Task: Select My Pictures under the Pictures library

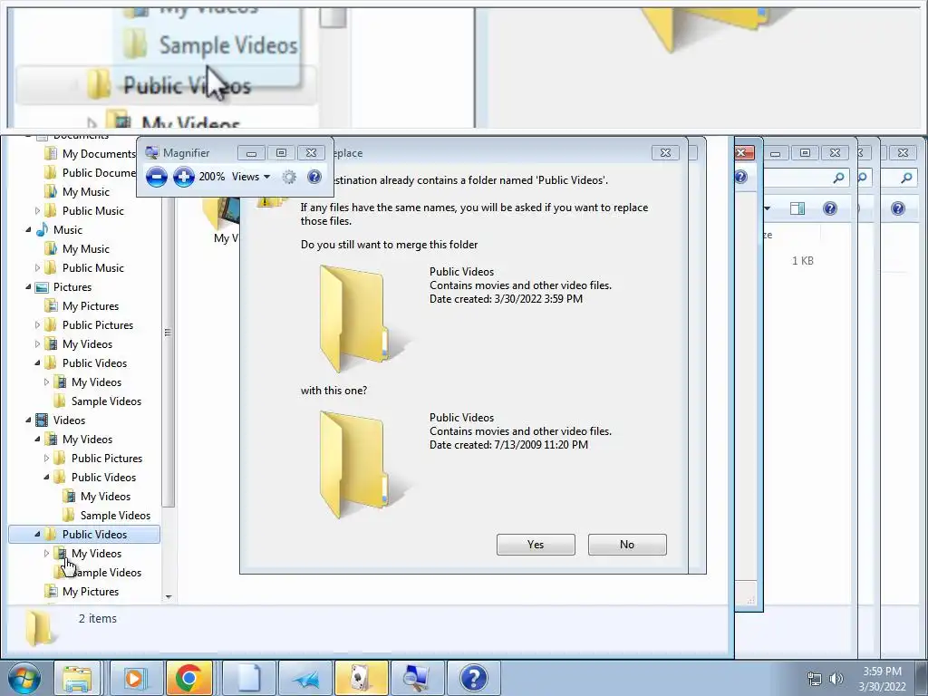Action: pyautogui.click(x=91, y=306)
